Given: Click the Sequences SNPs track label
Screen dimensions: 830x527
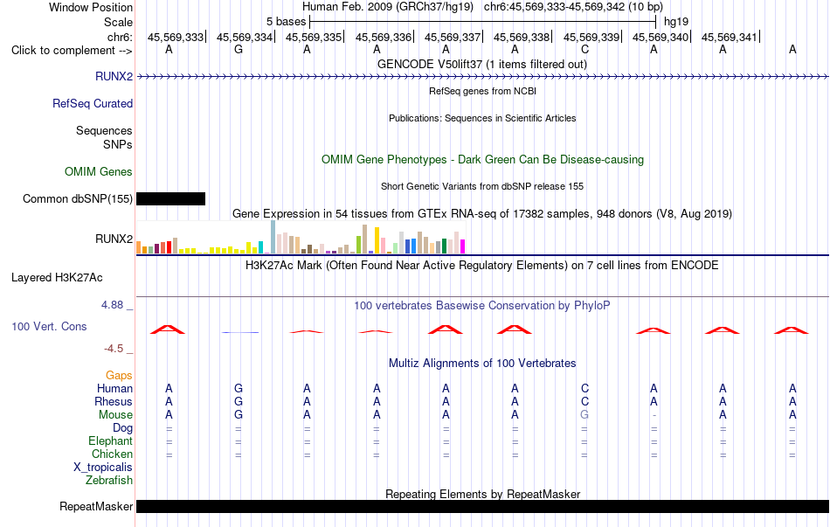Looking at the screenshot, I should click(104, 137).
